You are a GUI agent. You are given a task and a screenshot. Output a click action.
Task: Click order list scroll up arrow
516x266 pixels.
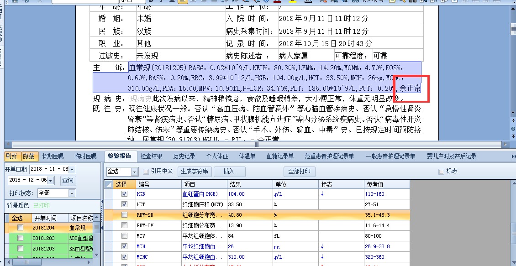96,218
